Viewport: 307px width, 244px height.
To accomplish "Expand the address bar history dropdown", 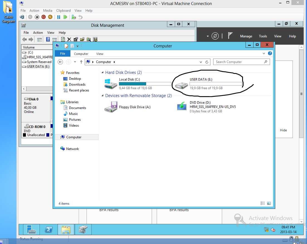I will 201,62.
